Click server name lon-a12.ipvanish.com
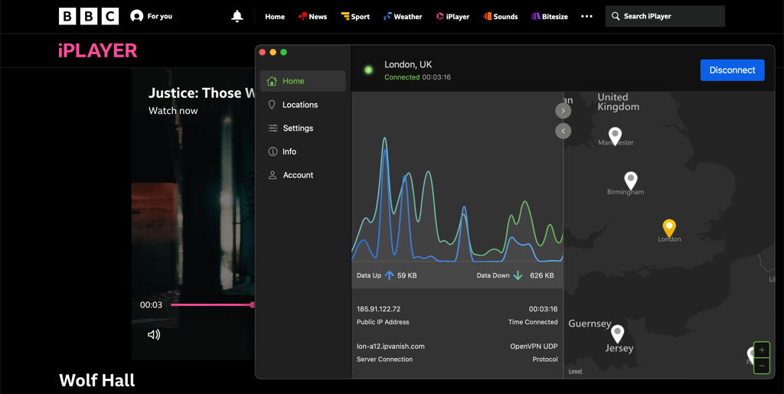The width and height of the screenshot is (784, 394). coord(390,347)
